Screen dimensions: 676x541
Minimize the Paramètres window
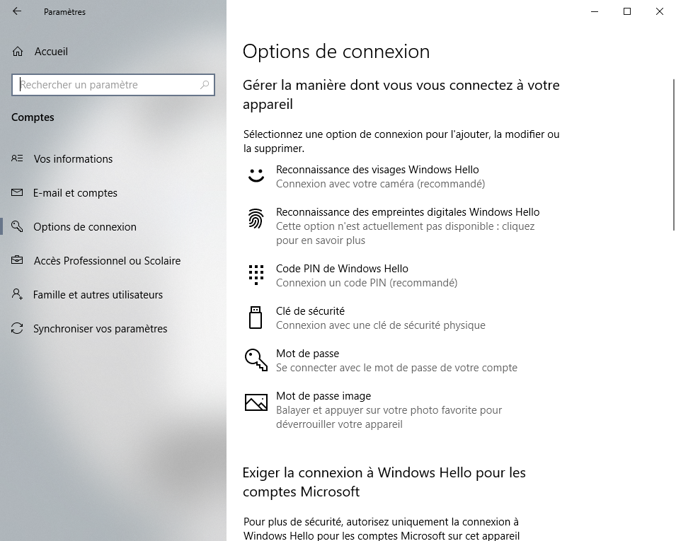[x=595, y=11]
